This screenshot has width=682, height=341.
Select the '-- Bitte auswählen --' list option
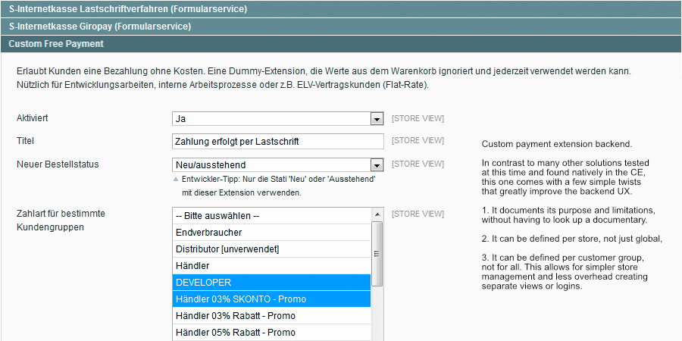click(272, 216)
